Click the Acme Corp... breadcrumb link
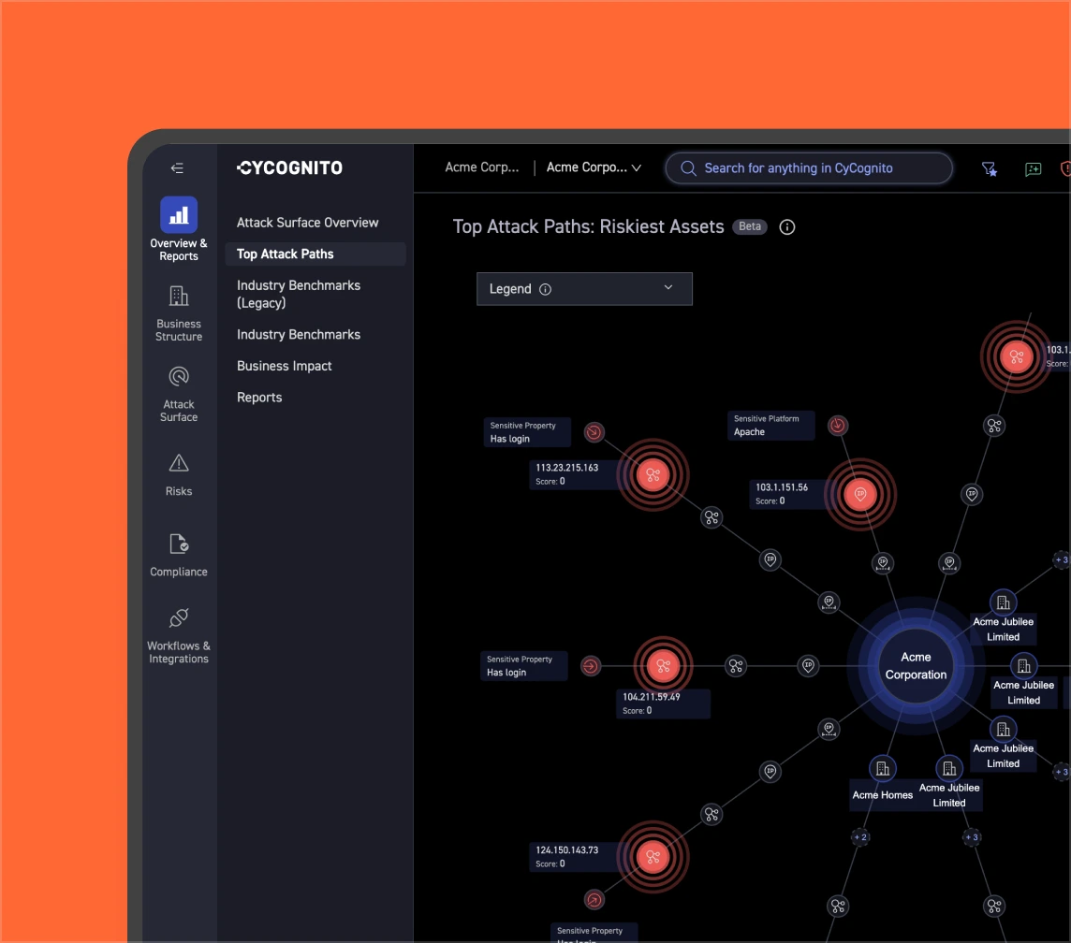The height and width of the screenshot is (943, 1071). tap(481, 168)
